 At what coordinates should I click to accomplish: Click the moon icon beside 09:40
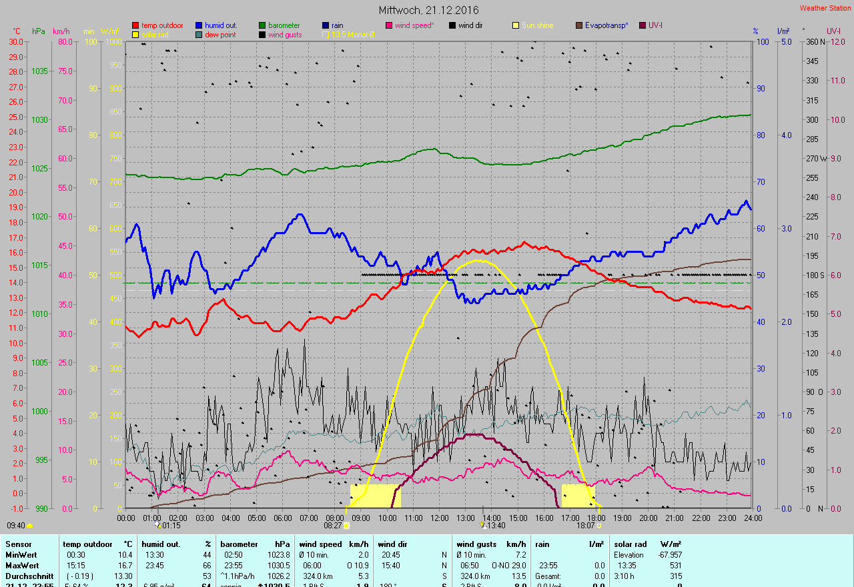[30, 526]
